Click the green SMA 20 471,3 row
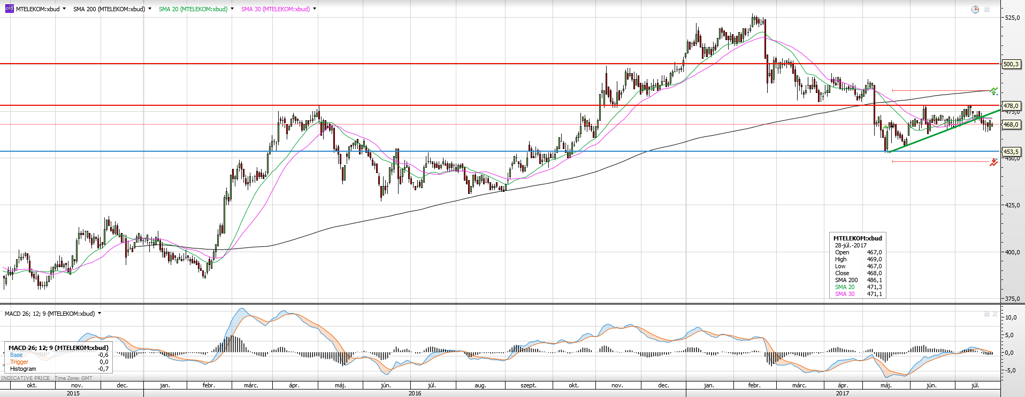Screen dimensions: 1025x397 [858, 287]
